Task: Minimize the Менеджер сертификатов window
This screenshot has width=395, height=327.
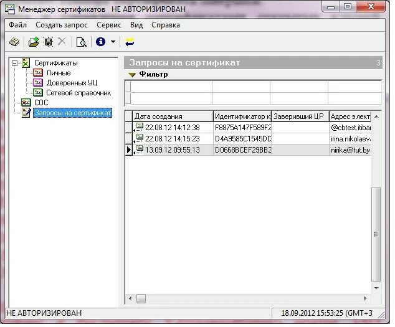Action: point(331,7)
